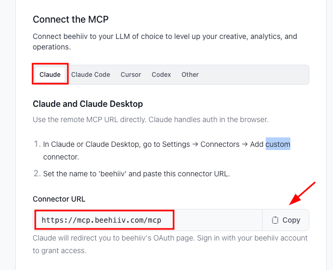Click 'Use the remote MCP URL directly' text
Screen dimensions: 333x270
150,119
